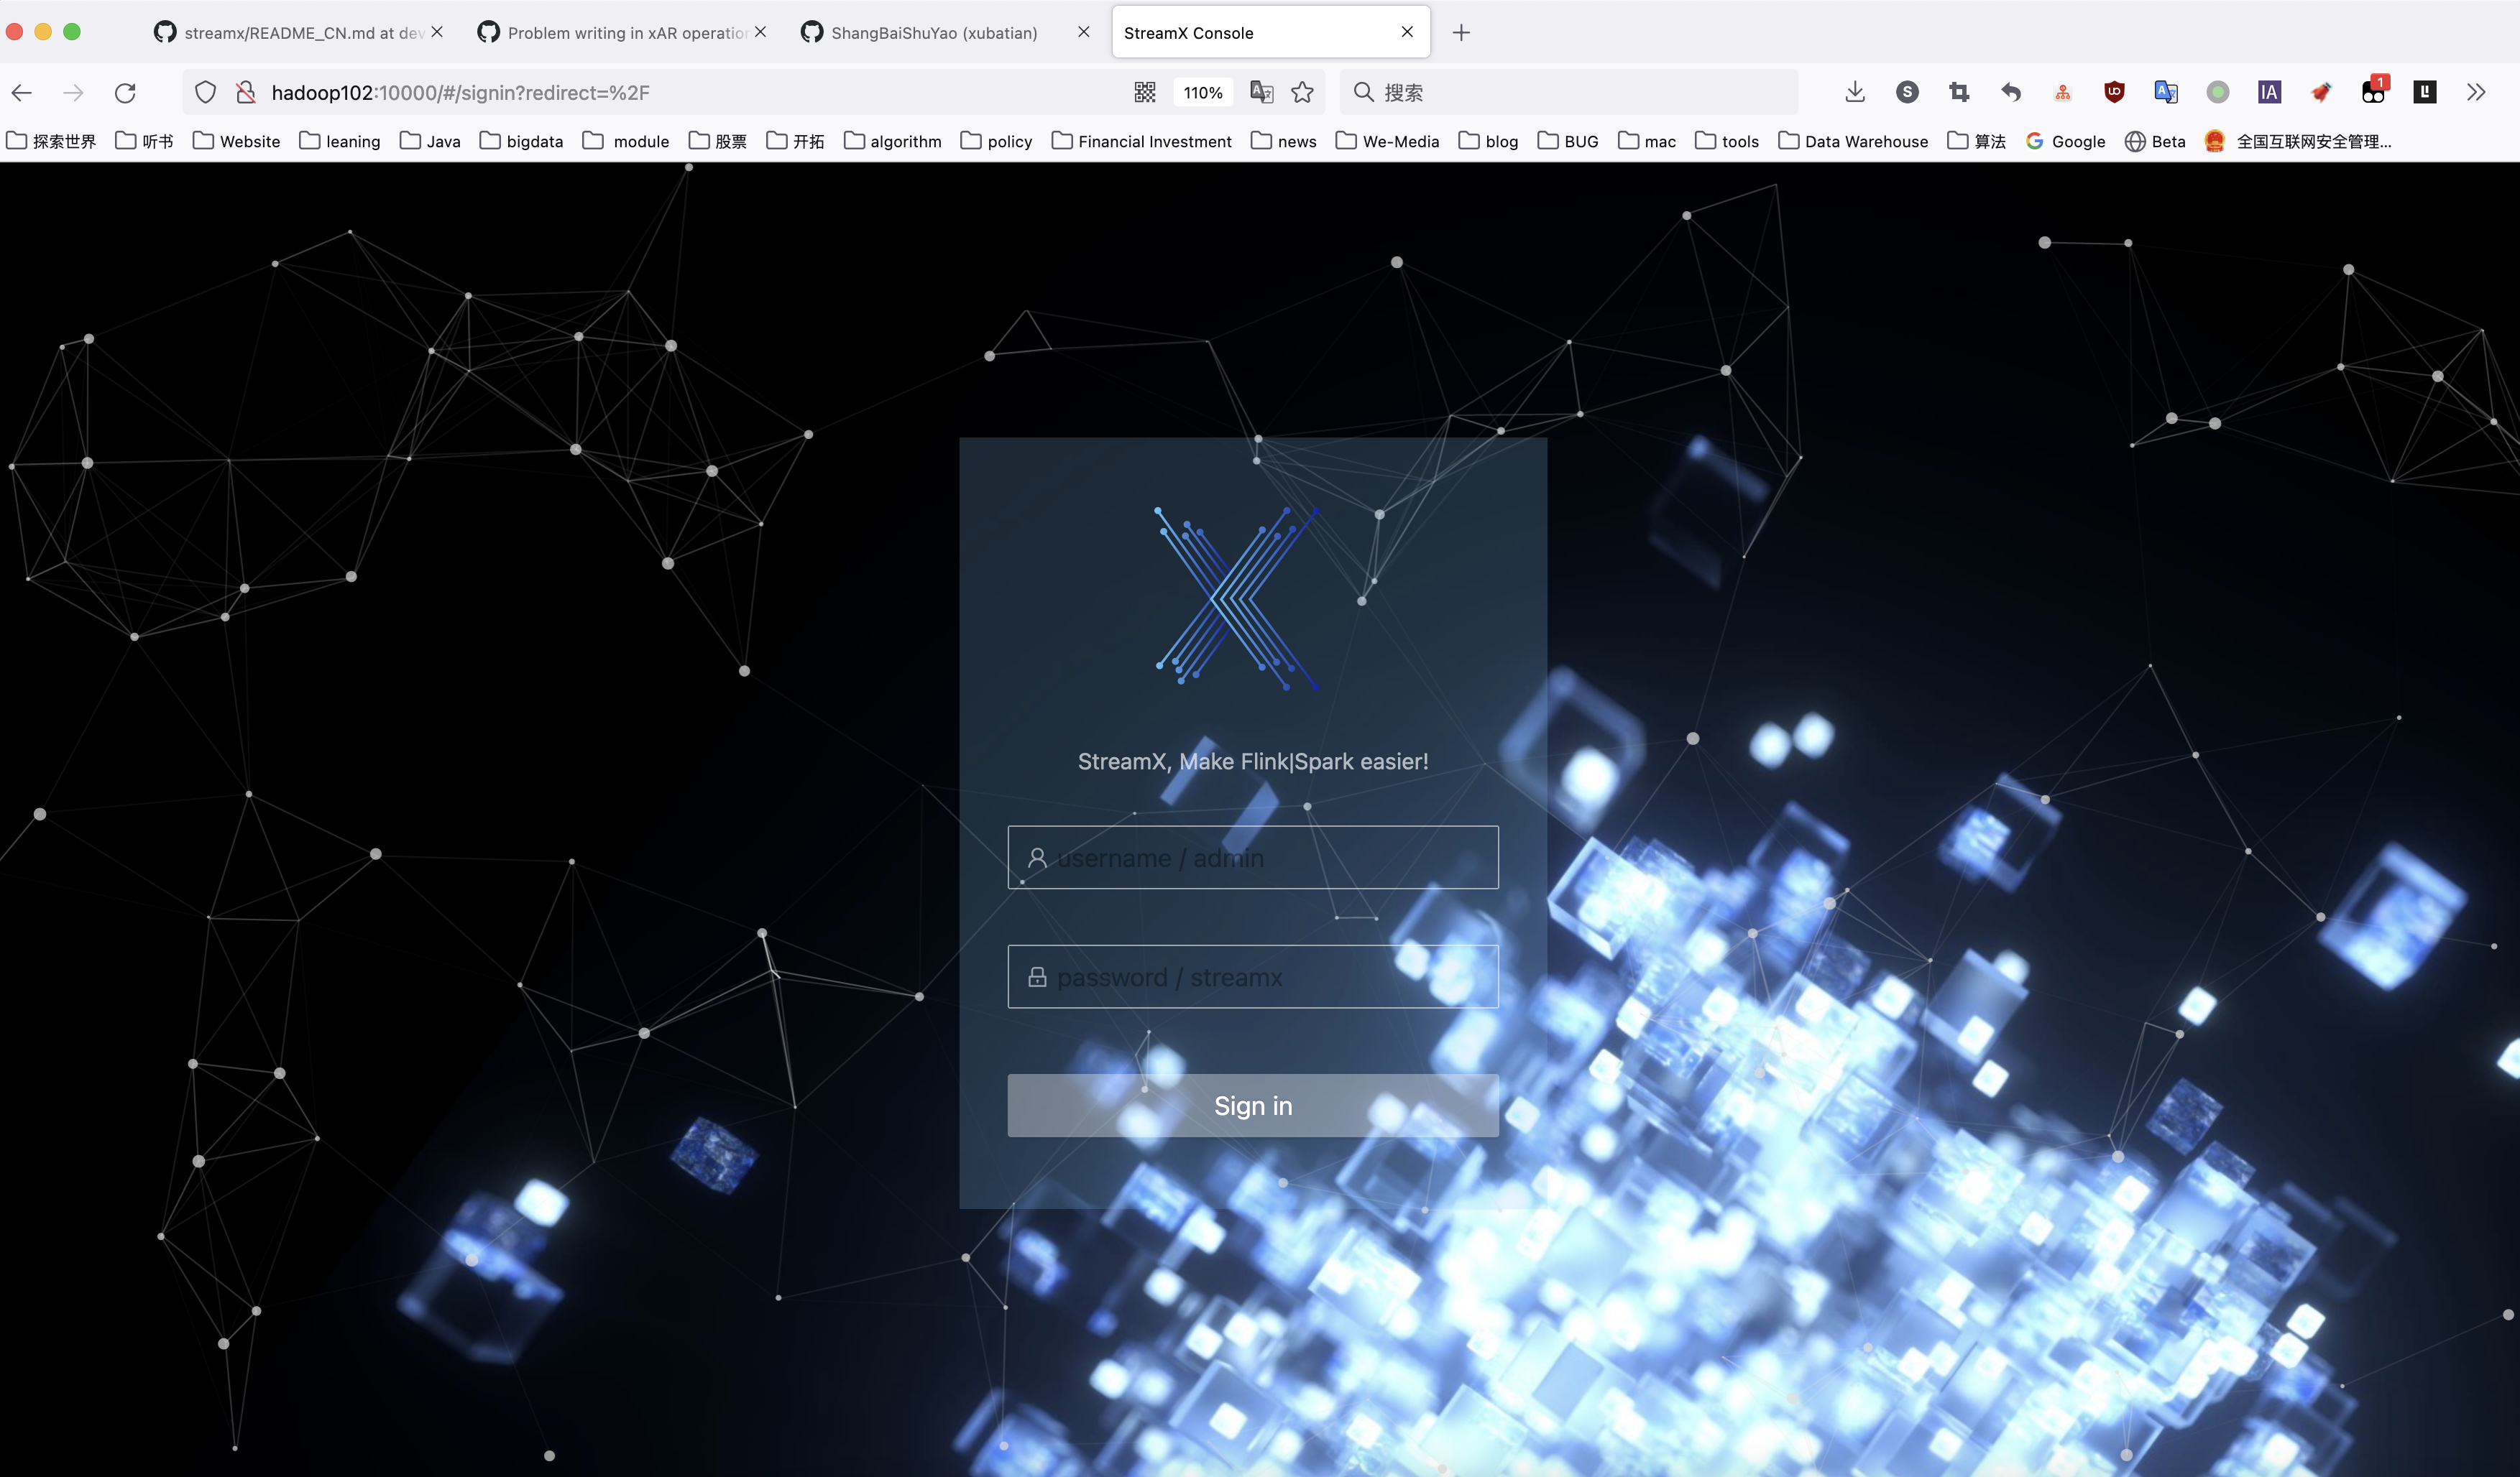Open the Google bookmark
Viewport: 2520px width, 1477px height.
[2065, 141]
